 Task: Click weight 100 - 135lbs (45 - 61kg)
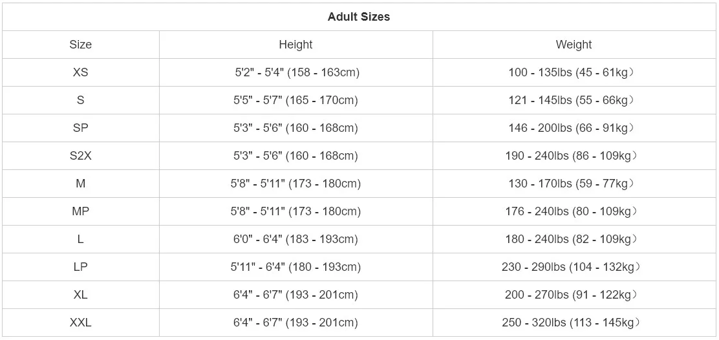[x=571, y=72]
